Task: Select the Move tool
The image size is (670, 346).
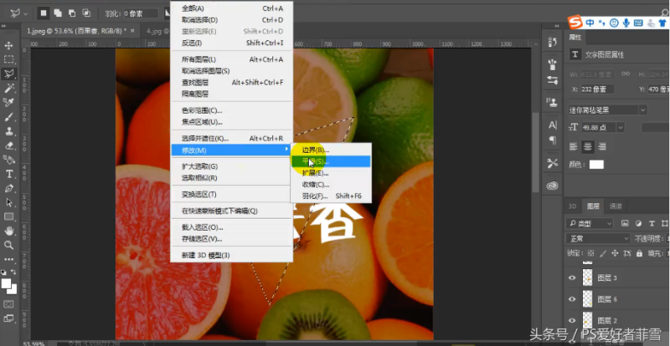Action: [8, 46]
